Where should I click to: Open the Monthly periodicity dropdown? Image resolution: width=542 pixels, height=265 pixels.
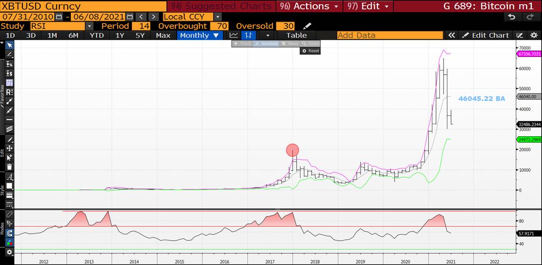pos(199,35)
